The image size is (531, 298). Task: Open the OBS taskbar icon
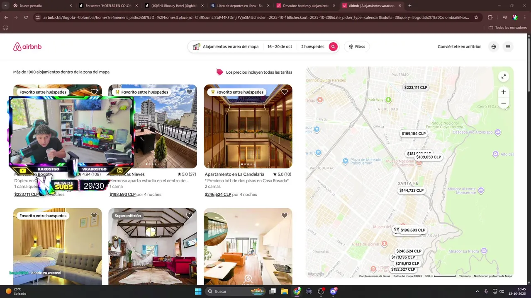click(x=321, y=291)
